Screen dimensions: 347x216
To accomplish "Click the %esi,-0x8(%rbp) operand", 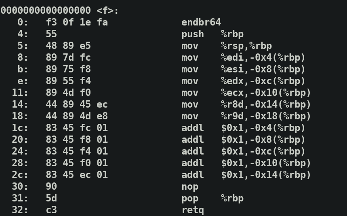I will point(263,69).
